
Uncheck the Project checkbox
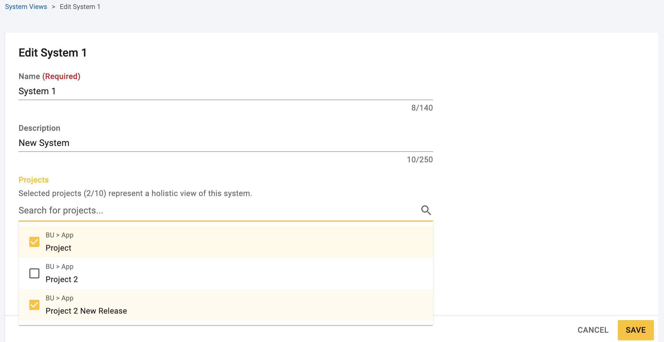tap(34, 241)
